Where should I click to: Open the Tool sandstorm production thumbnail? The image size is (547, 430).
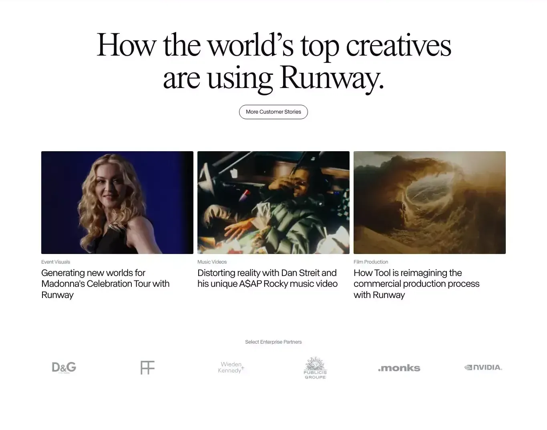point(430,202)
